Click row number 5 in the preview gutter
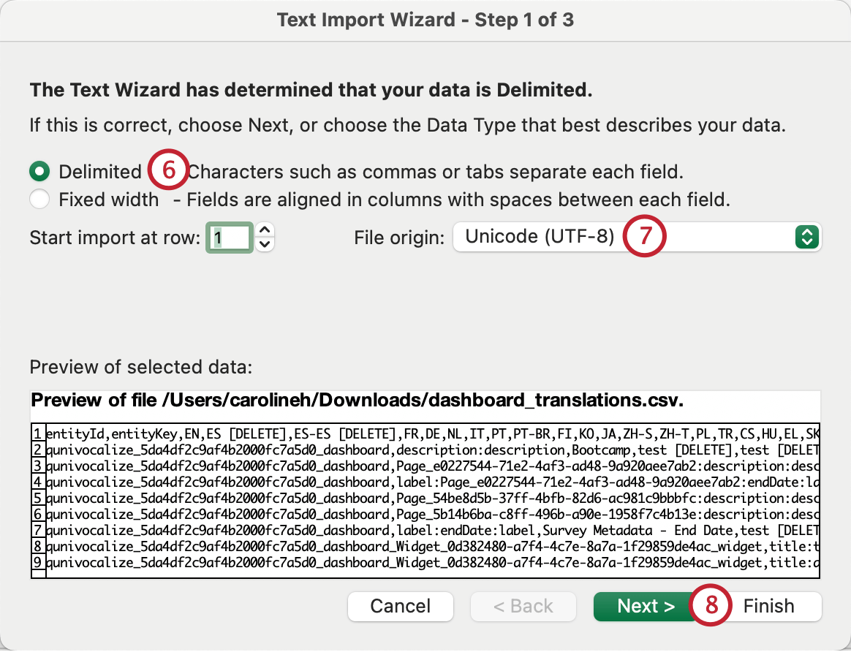The width and height of the screenshot is (851, 652). coord(37,496)
